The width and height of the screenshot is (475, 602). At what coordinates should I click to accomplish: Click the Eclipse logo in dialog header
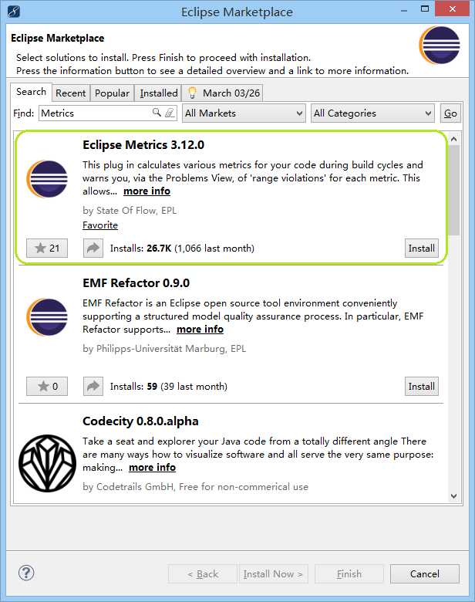click(x=440, y=46)
